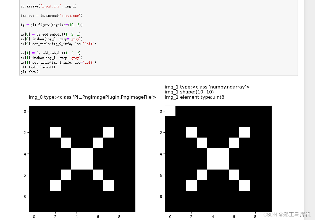This screenshot has width=315, height=220.
Task: Click the io.imsave("x_out.png", img_1) code line
Action: click(48, 6)
